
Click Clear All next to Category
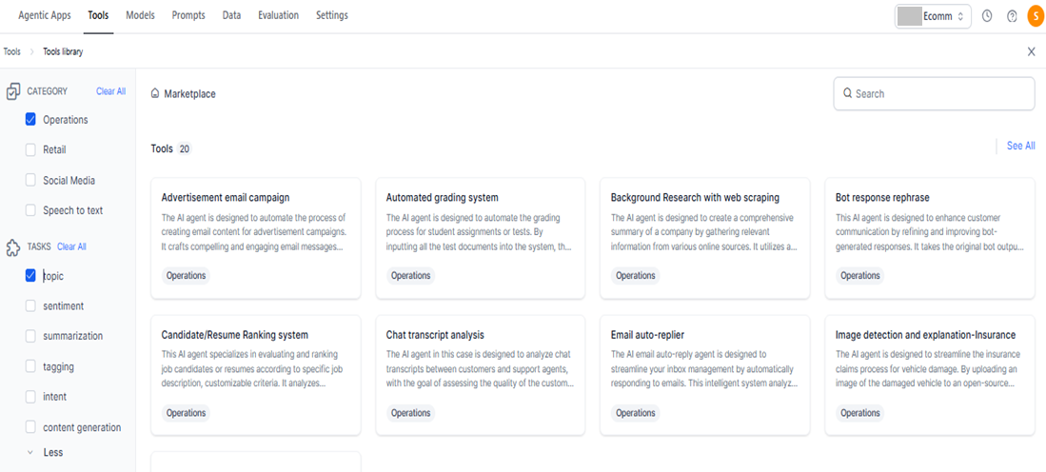[x=110, y=91]
